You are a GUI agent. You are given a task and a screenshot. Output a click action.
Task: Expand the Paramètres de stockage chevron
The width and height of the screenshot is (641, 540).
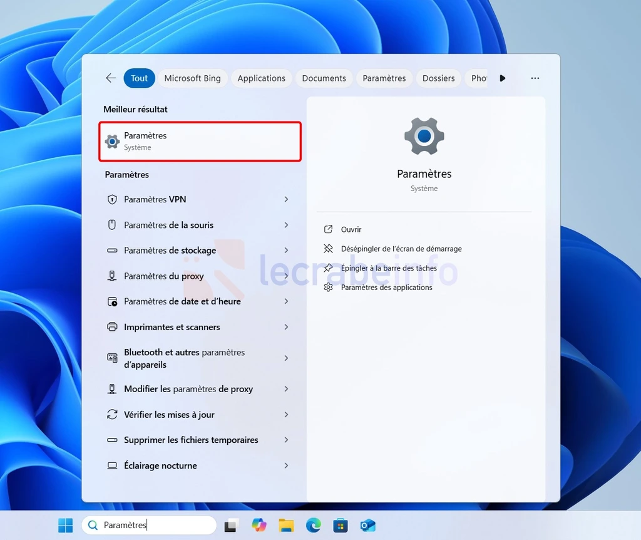pyautogui.click(x=286, y=251)
